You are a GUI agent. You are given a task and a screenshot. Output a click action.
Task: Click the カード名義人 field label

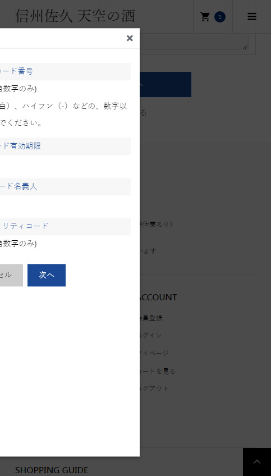(18, 186)
